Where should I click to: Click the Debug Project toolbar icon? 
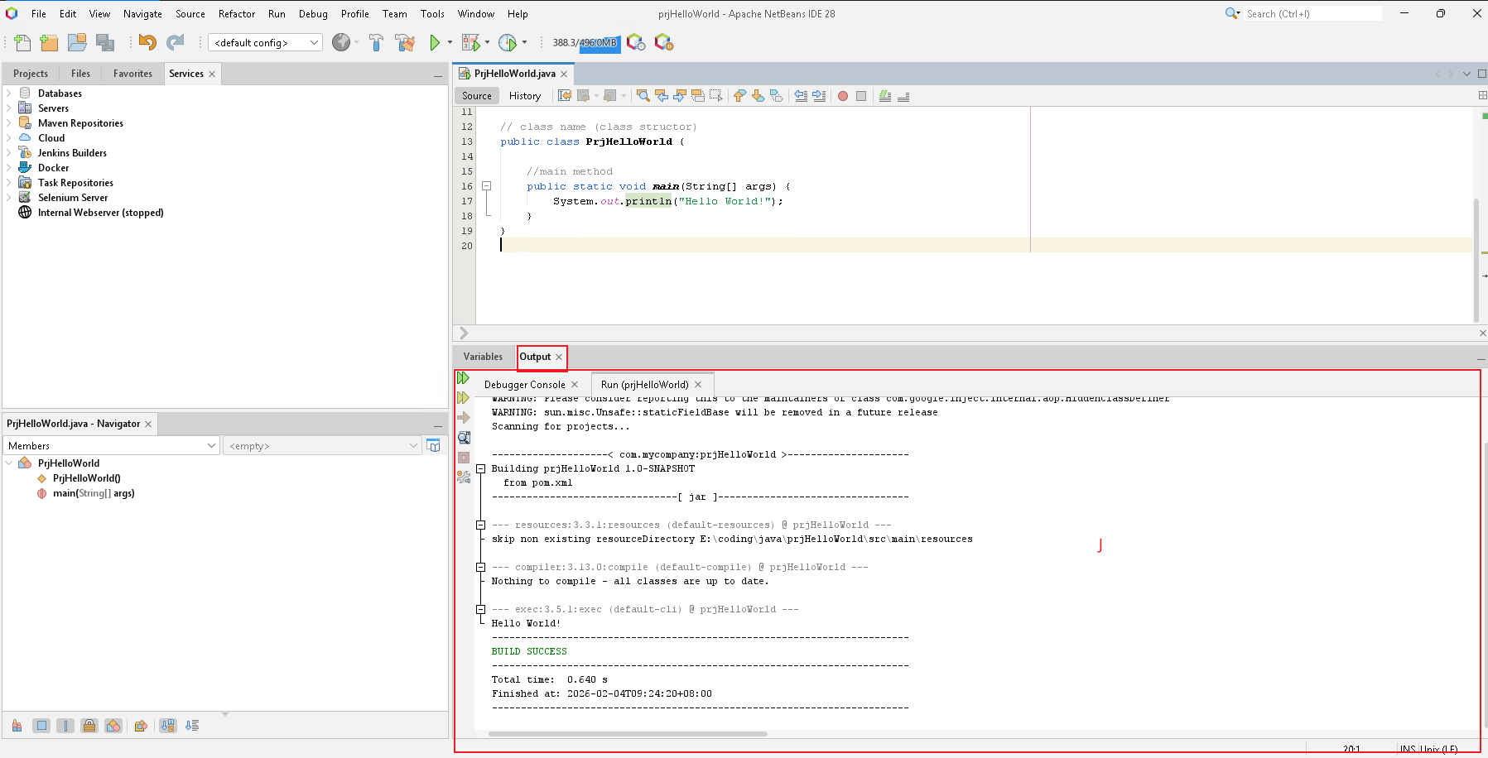[471, 43]
